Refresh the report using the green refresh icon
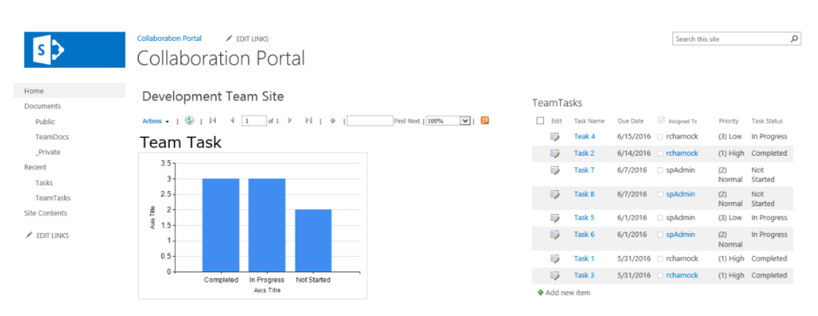Viewport: 818px width, 316px height. coord(189,121)
